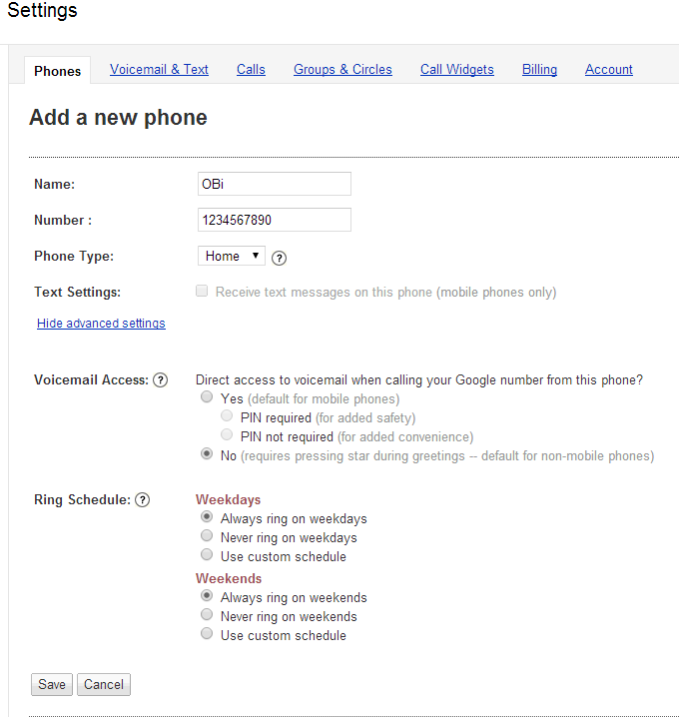679x717 pixels.
Task: Switch to the Voicemail & Text tab
Action: click(159, 70)
